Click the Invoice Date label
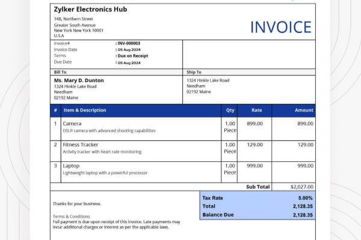 (x=66, y=49)
